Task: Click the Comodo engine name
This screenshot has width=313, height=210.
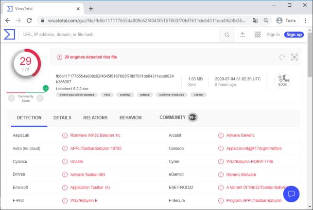Action: pos(176,148)
